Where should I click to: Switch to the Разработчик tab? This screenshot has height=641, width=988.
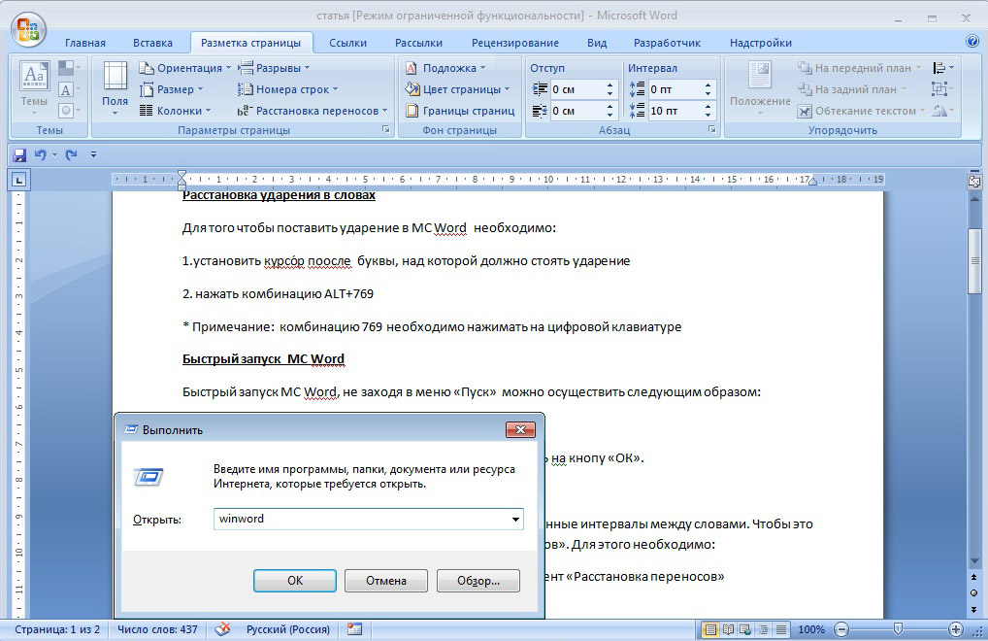click(667, 43)
